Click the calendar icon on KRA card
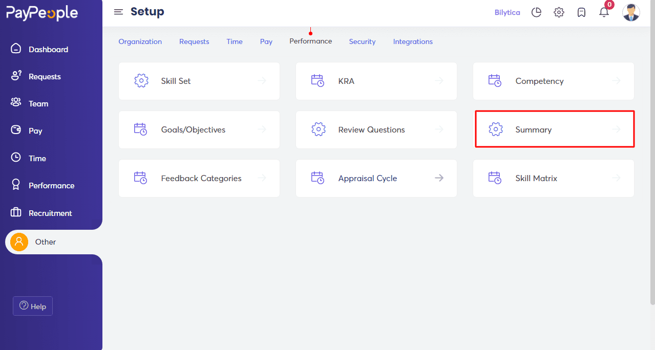 click(x=318, y=81)
